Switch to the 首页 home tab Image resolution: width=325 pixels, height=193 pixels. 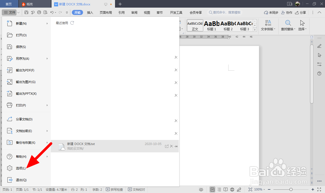click(9, 4)
